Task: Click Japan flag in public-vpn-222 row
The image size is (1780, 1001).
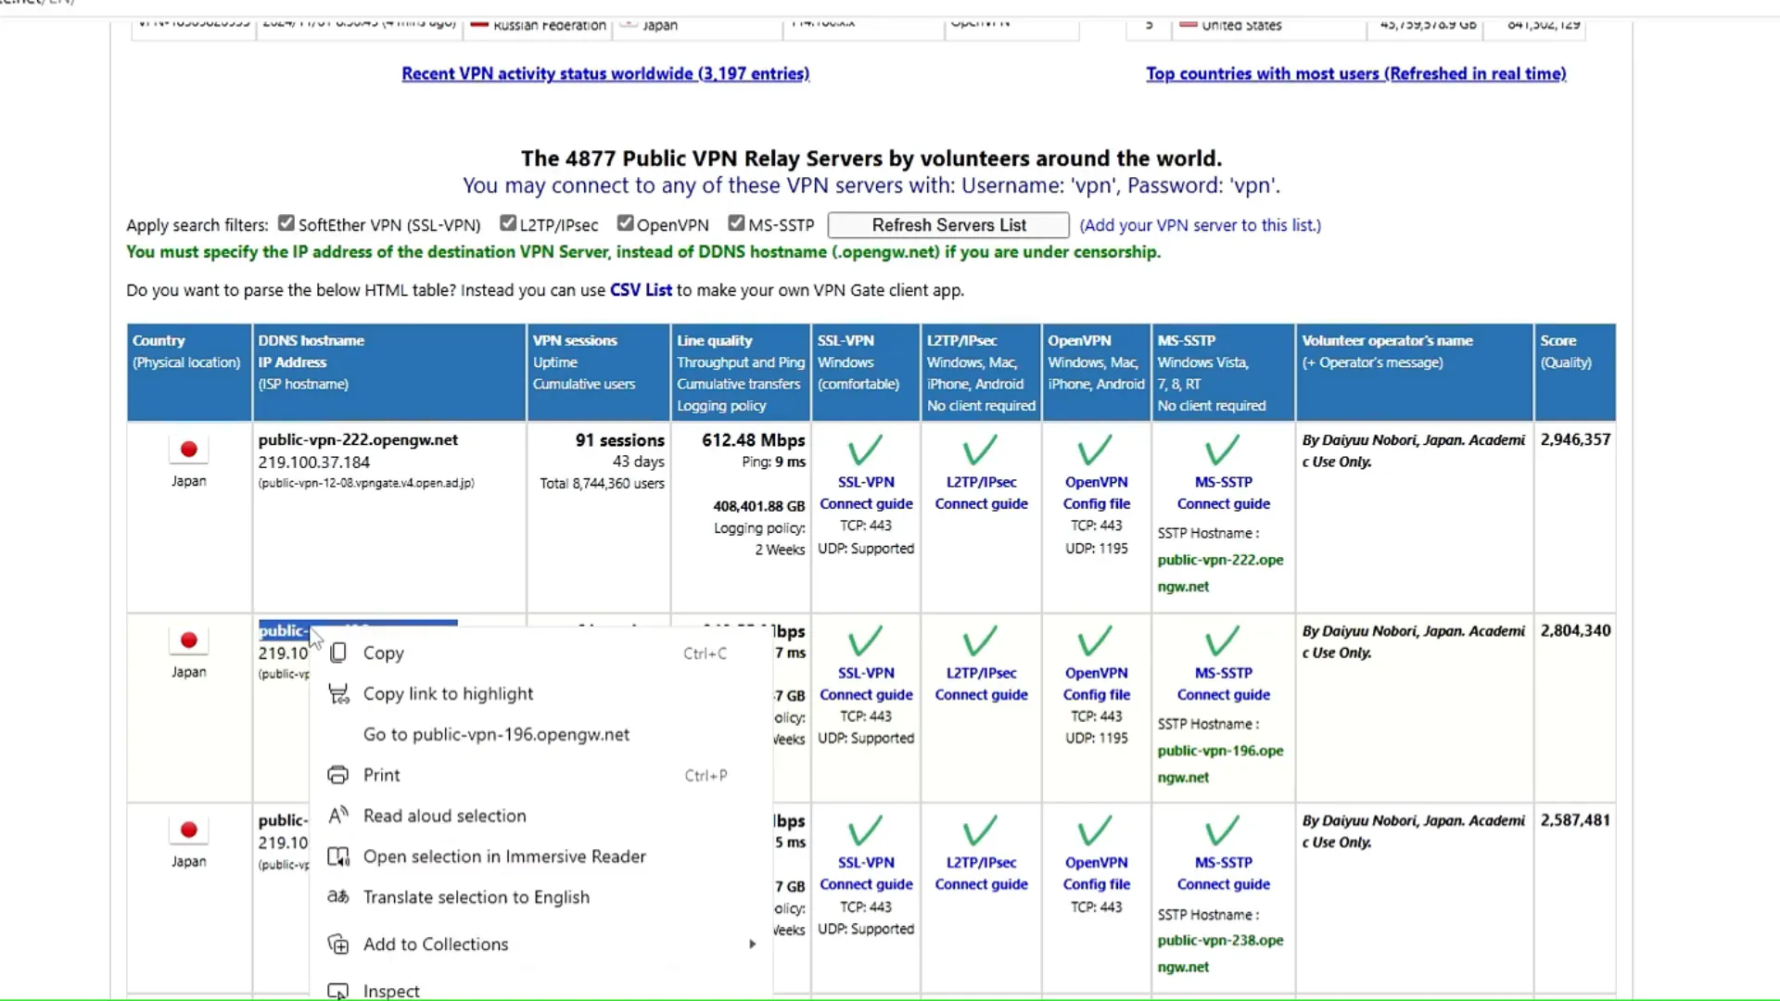Action: pyautogui.click(x=188, y=450)
